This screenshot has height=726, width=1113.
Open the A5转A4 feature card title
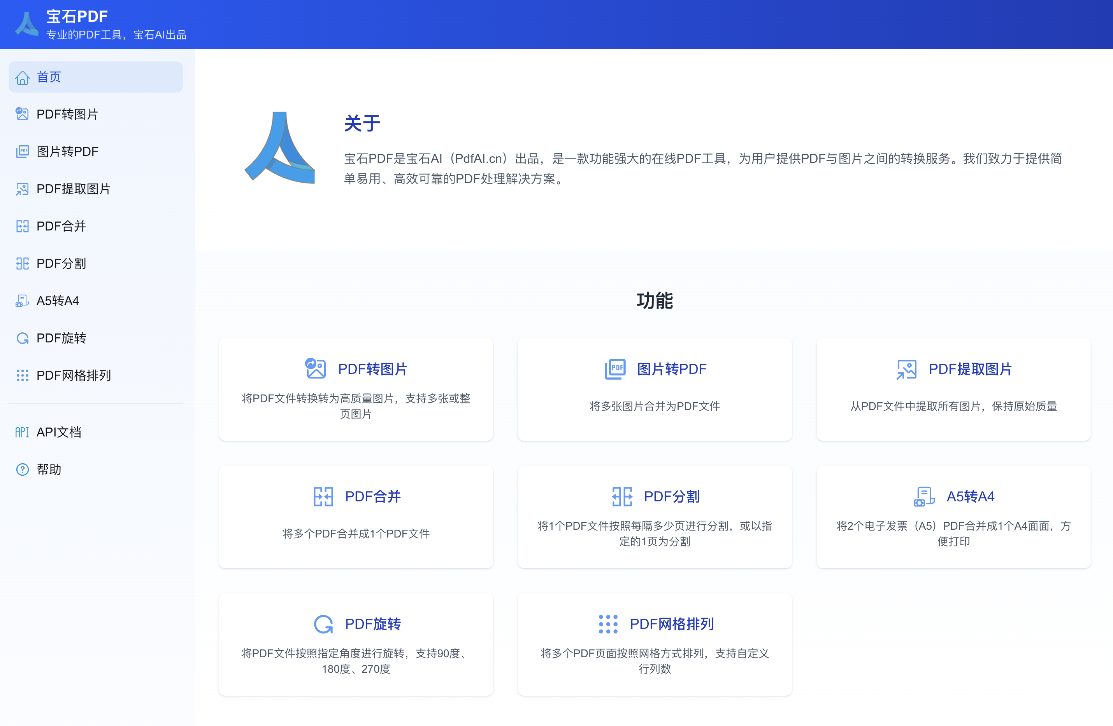[x=970, y=497]
